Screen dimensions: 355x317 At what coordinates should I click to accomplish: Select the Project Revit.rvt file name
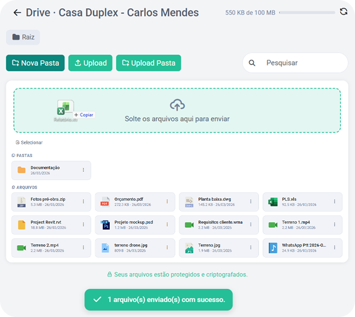coord(46,222)
